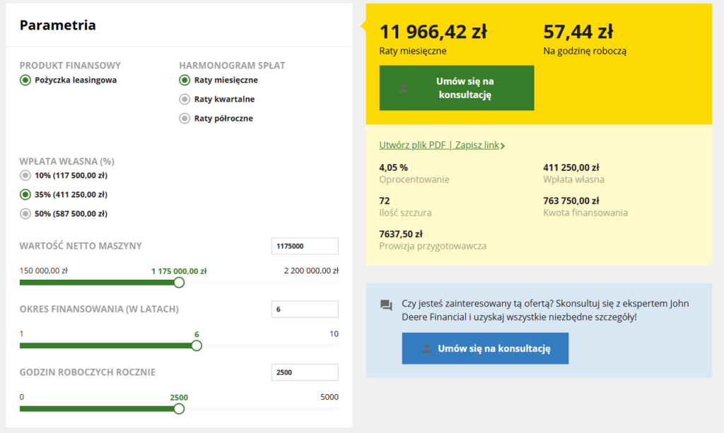Click the financing period years input field
The image size is (724, 433).
pos(305,309)
